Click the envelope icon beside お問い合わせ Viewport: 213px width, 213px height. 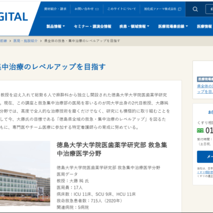(x=97, y=9)
